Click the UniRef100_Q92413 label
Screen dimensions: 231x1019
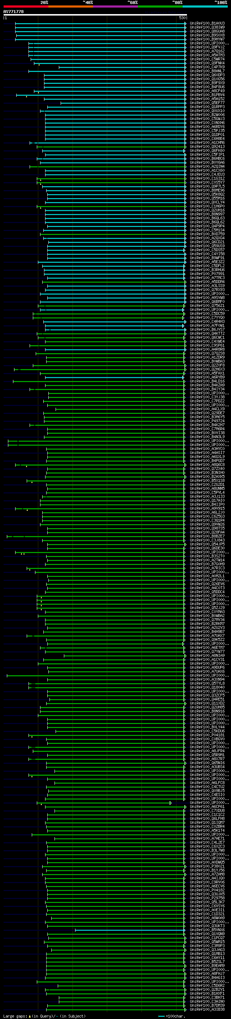pyautogui.click(x=207, y=147)
